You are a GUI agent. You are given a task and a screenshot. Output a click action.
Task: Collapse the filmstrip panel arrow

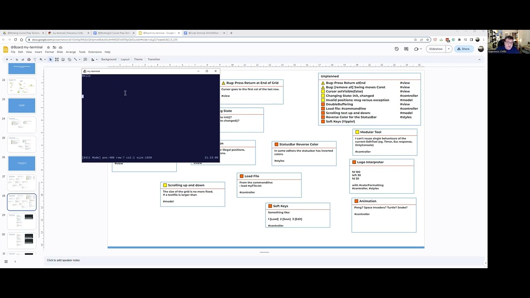pos(15,262)
